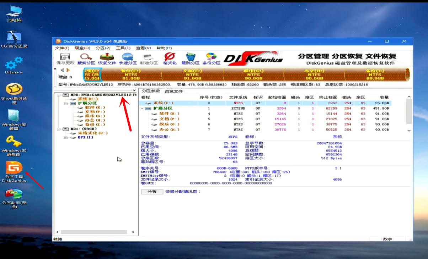This screenshot has height=259, width=428.
Task: Select the 格式化 (format) toolbar icon
Action: (x=169, y=58)
